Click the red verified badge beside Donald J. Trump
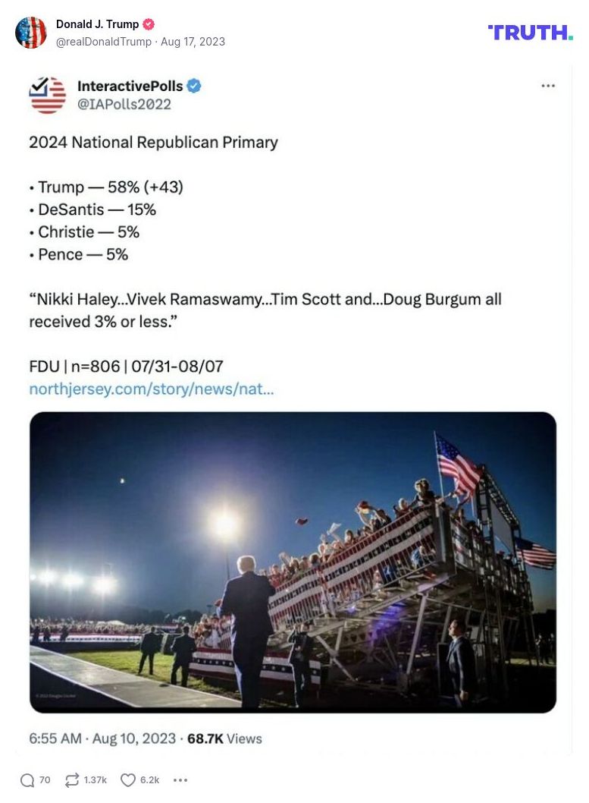Image resolution: width=589 pixels, height=803 pixels. click(x=149, y=24)
